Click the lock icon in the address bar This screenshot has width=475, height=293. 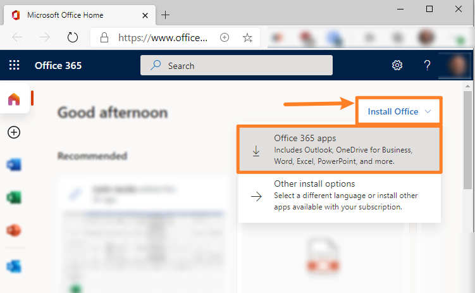pos(104,37)
